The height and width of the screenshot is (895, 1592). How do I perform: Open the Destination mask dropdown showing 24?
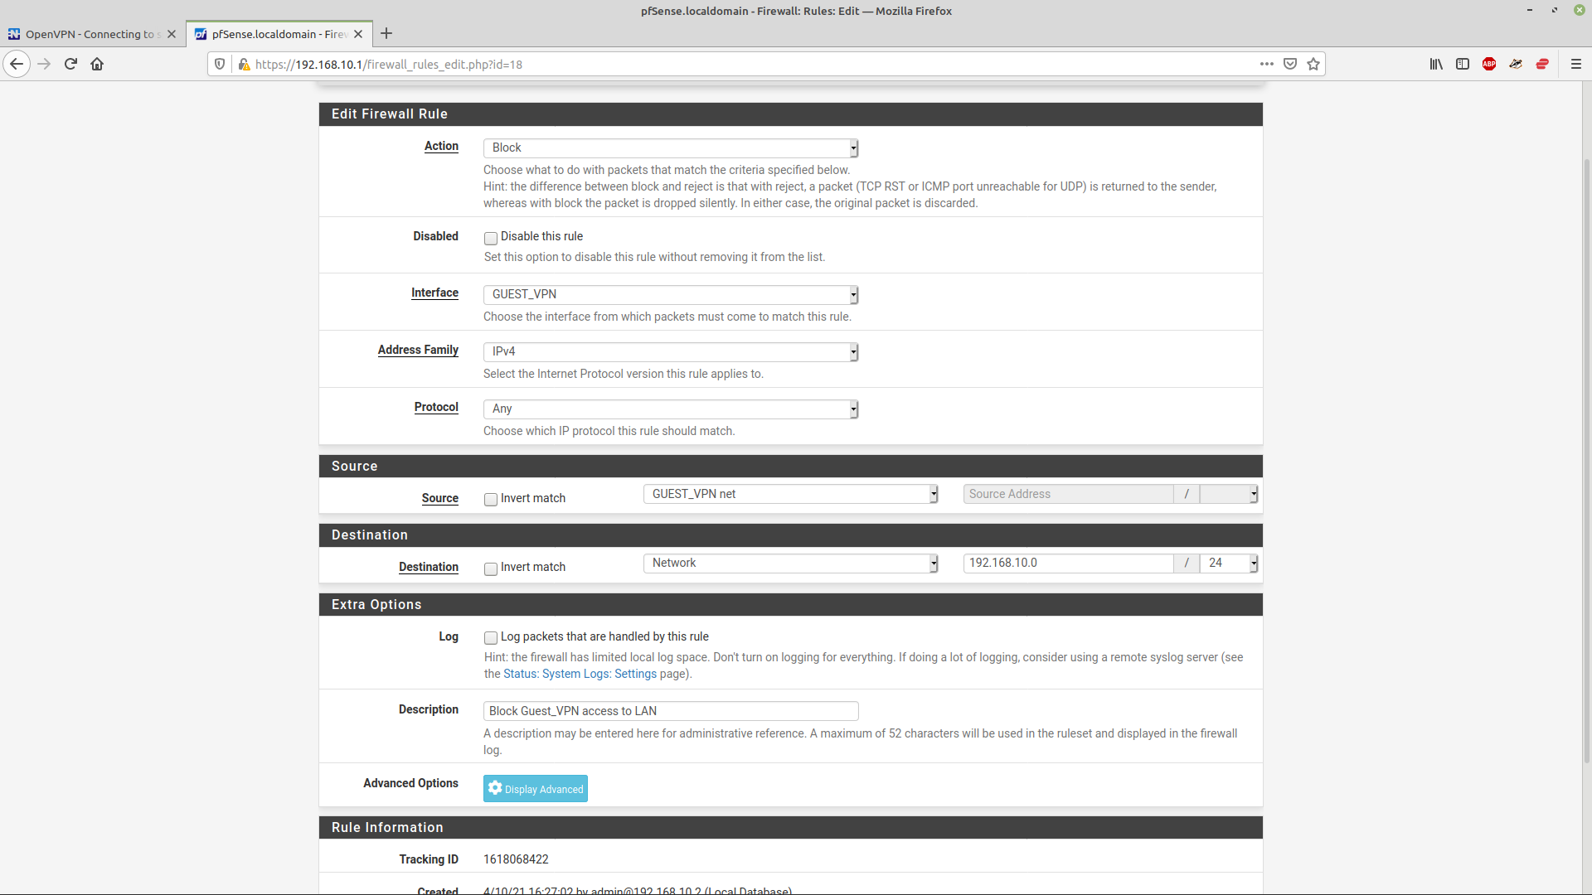tap(1229, 563)
